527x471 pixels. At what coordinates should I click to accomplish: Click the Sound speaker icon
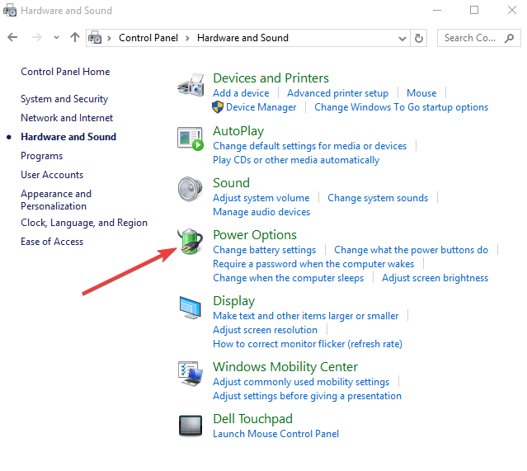tap(191, 190)
